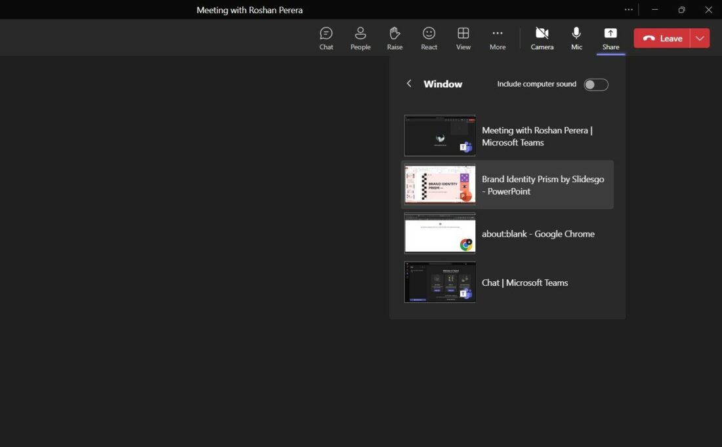Raise your hand in the meeting
Screen dimensions: 722x447
394,37
